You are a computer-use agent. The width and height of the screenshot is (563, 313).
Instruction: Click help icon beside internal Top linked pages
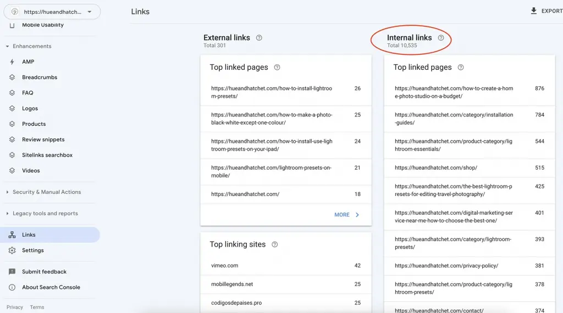tap(461, 68)
